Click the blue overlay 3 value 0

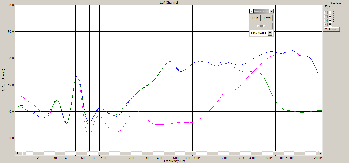point(333,20)
